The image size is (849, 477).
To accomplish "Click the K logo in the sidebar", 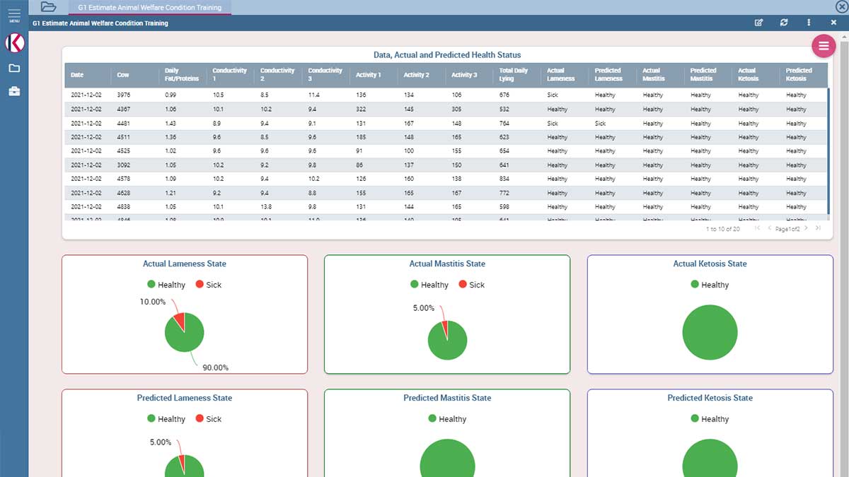I will pos(14,43).
